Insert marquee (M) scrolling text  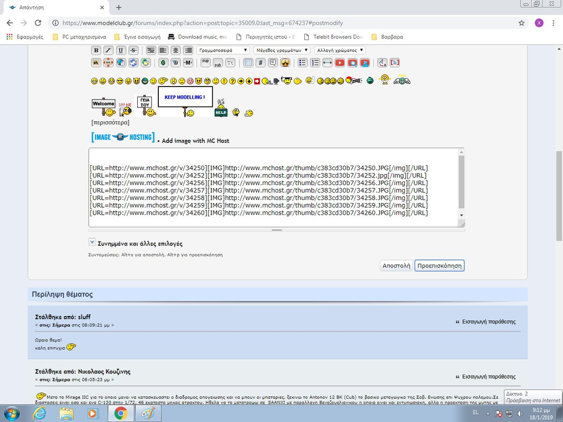(x=188, y=63)
